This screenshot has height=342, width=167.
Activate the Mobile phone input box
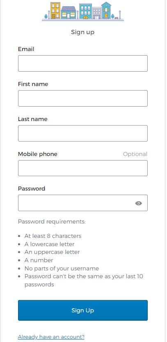pos(83,168)
